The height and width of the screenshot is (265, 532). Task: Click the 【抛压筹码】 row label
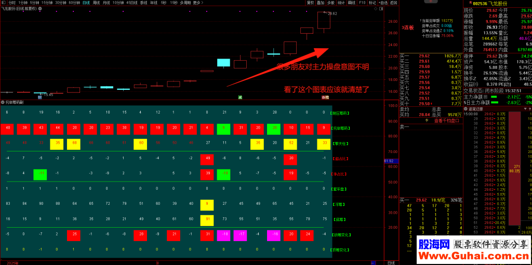(x=340, y=114)
